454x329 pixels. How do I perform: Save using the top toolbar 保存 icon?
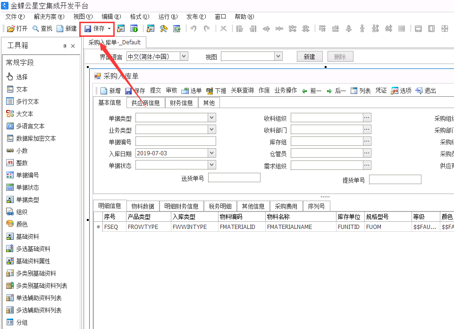click(x=88, y=29)
